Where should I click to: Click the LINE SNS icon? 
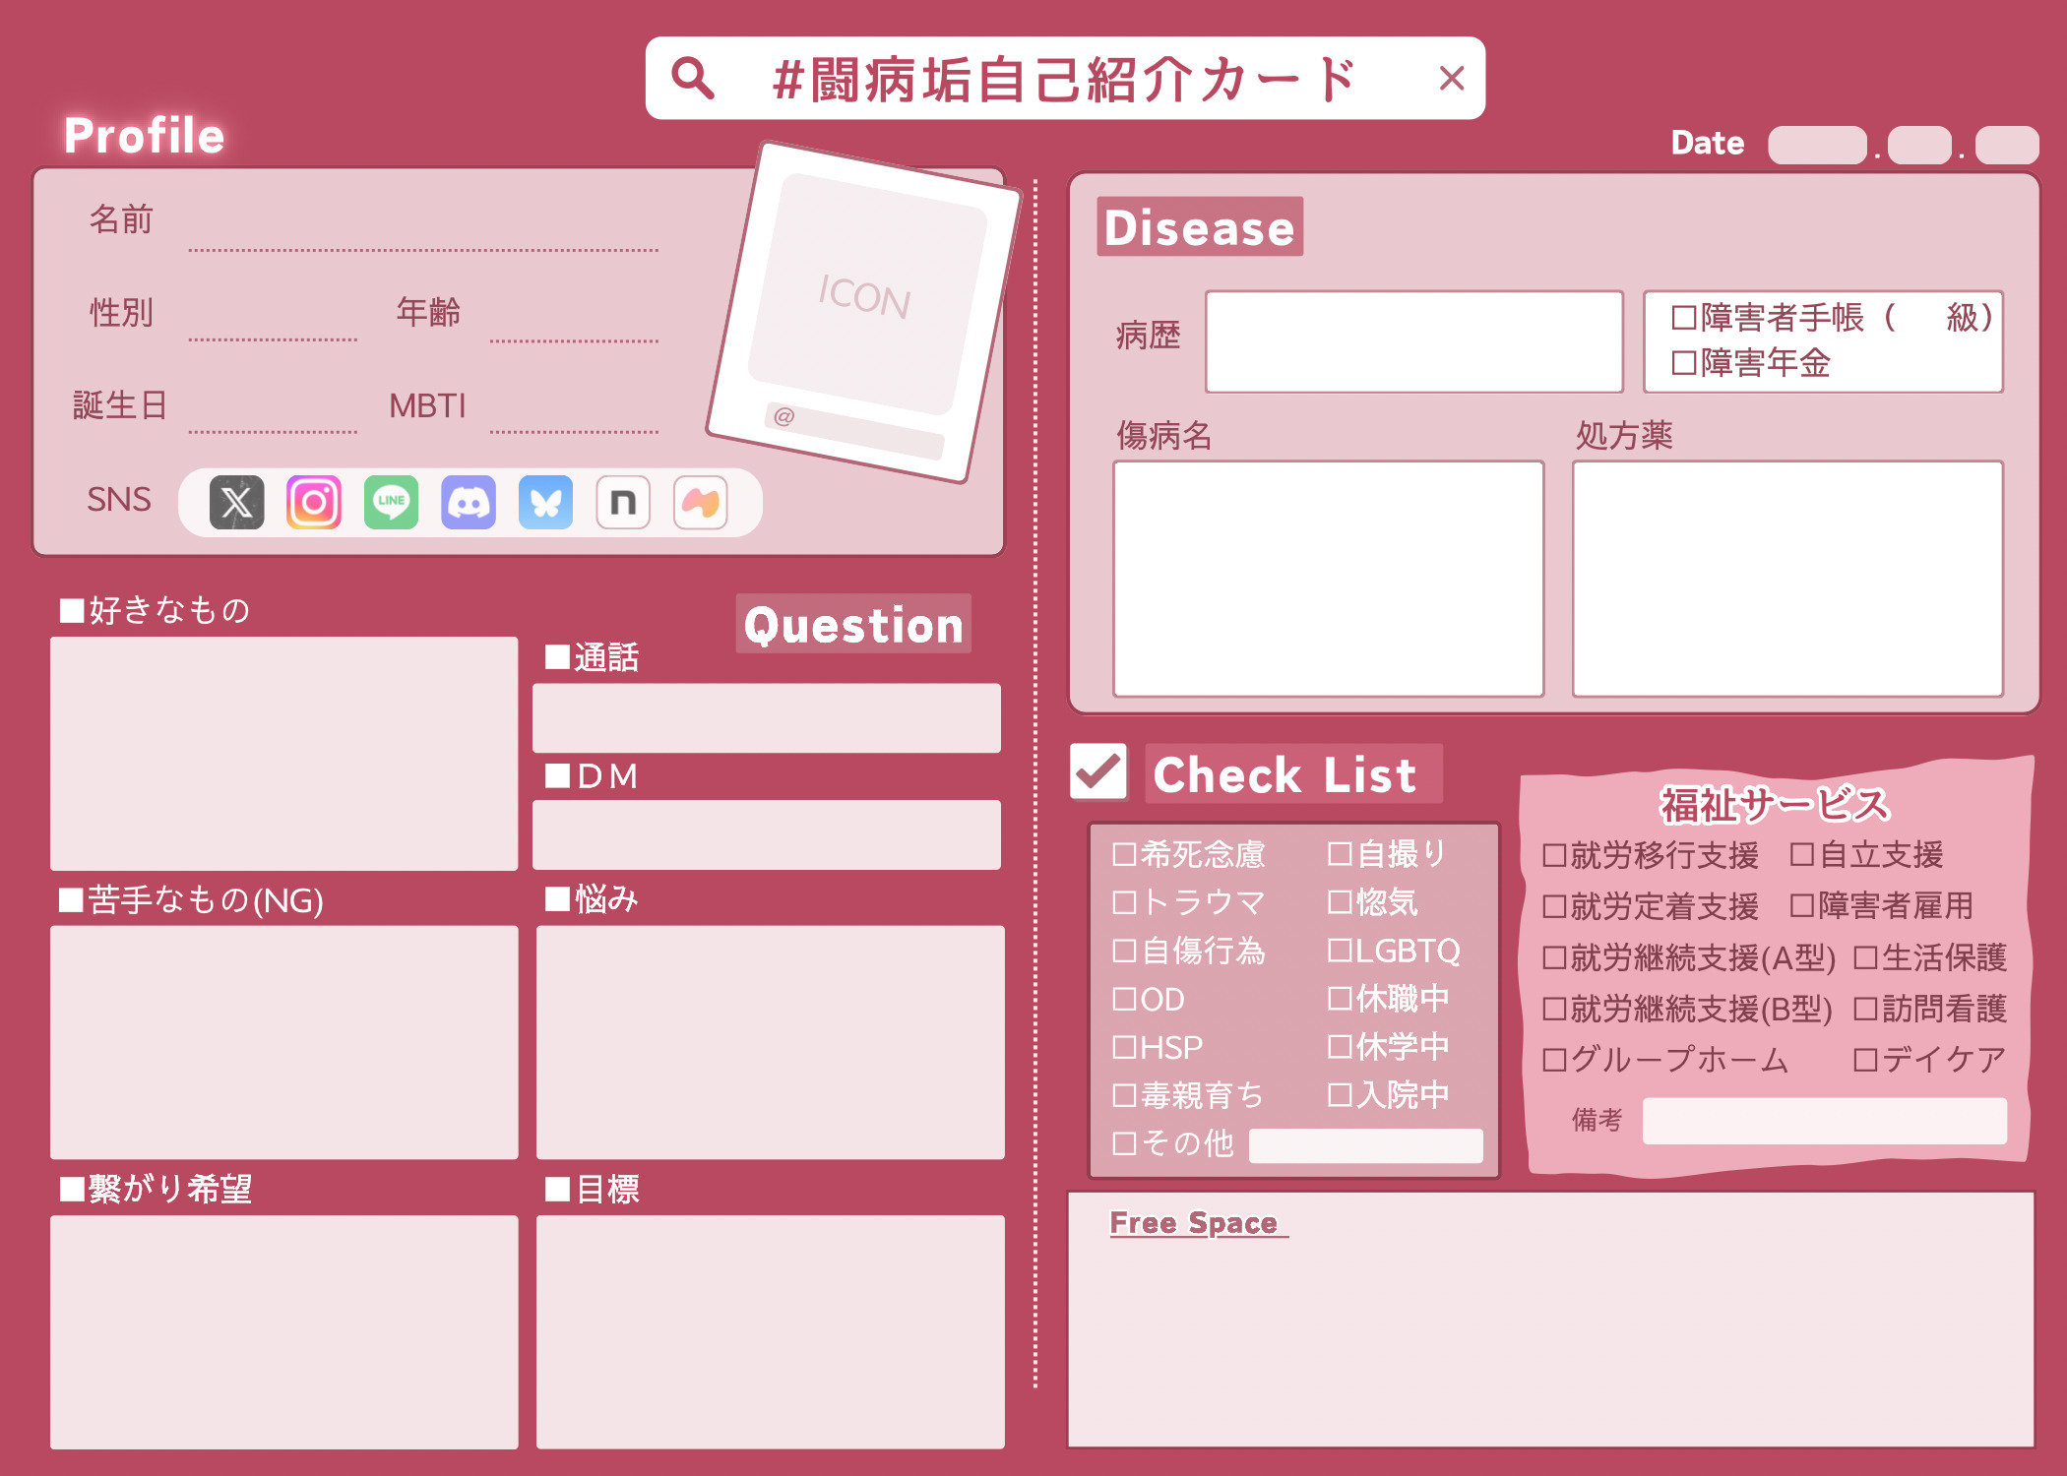pos(391,503)
